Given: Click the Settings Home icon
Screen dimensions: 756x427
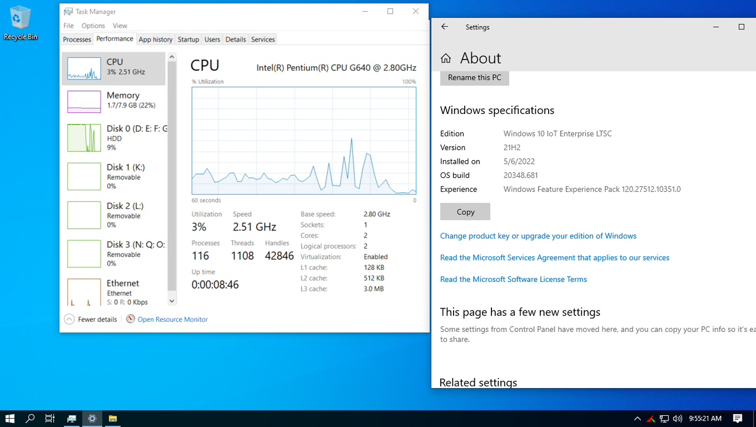Looking at the screenshot, I should point(446,58).
